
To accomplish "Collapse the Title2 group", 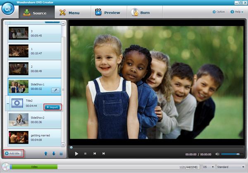I will (x=8, y=104).
